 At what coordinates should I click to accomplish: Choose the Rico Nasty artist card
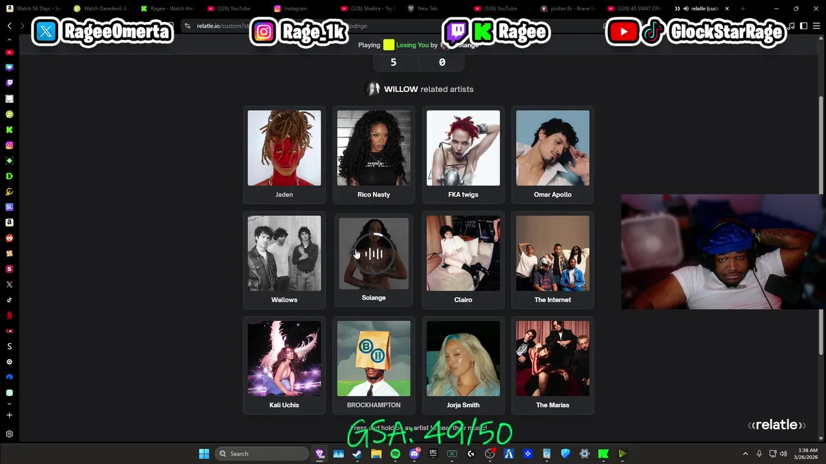pyautogui.click(x=374, y=155)
